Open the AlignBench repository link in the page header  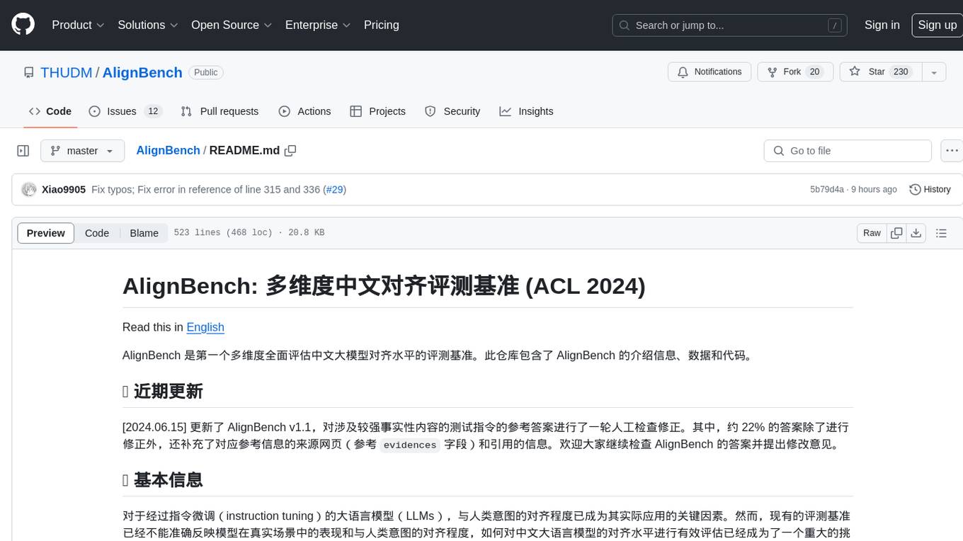coord(142,72)
